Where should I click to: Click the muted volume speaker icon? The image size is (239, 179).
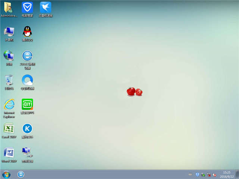click(214, 175)
